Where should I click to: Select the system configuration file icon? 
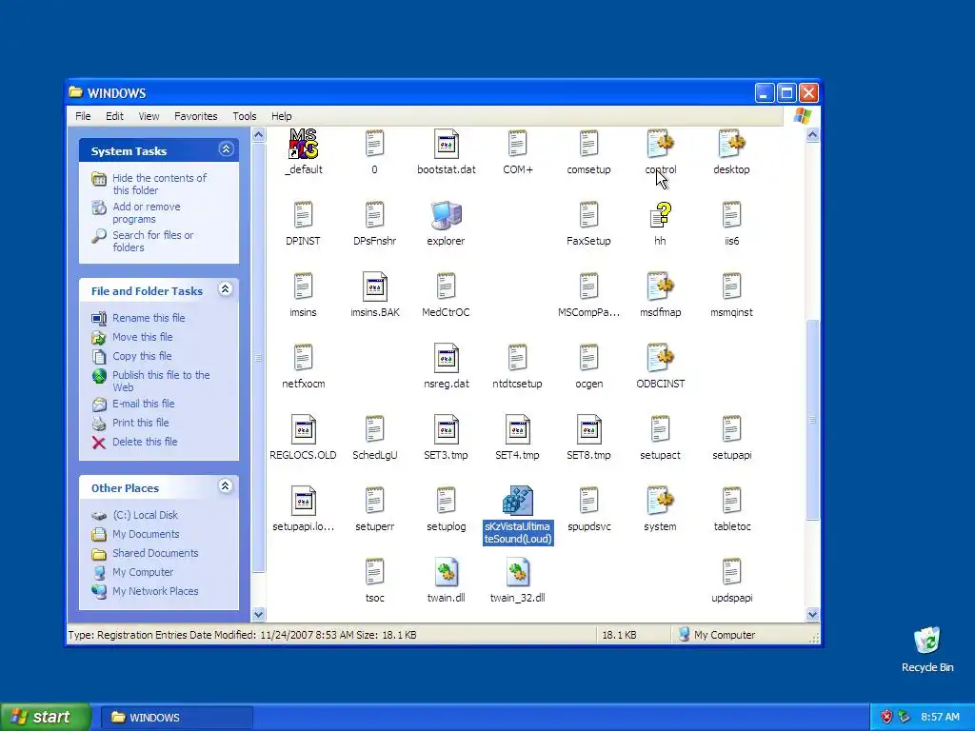661,501
